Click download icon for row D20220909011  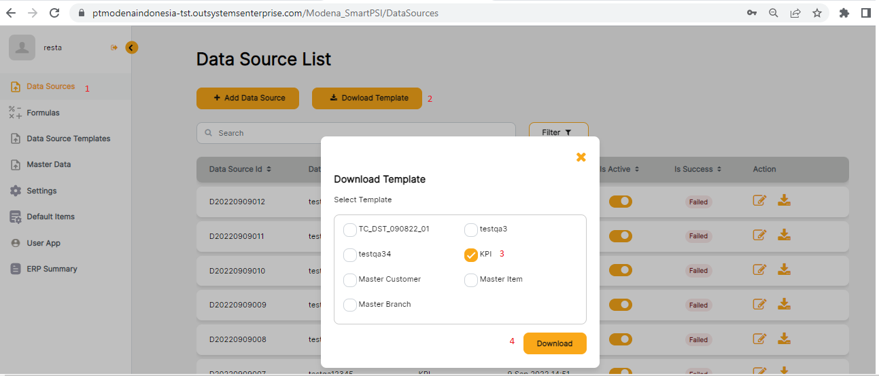point(784,236)
